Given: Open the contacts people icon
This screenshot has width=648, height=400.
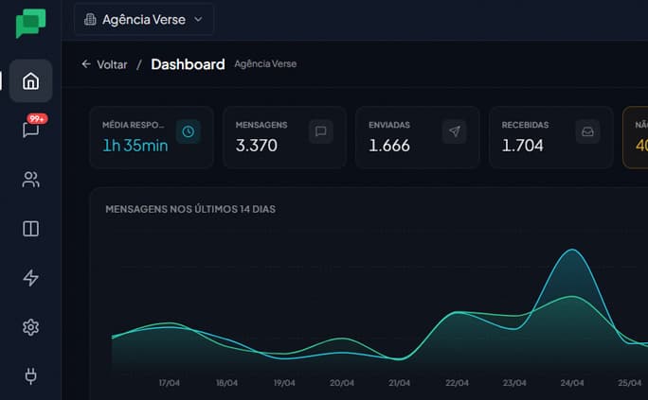Looking at the screenshot, I should (30, 180).
